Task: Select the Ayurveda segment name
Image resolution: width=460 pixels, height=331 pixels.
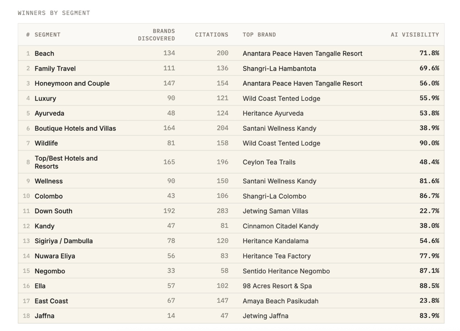Action: (x=49, y=113)
